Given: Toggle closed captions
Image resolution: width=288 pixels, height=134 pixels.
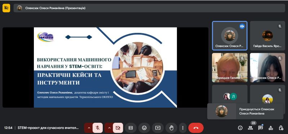Looking at the screenshot, I should (x=130, y=128).
